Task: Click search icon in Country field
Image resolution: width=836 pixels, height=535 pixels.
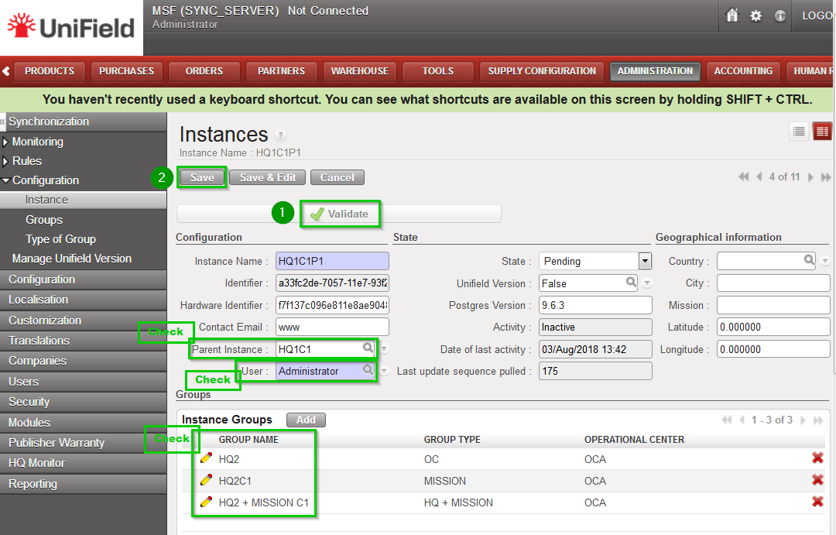Action: pyautogui.click(x=809, y=261)
